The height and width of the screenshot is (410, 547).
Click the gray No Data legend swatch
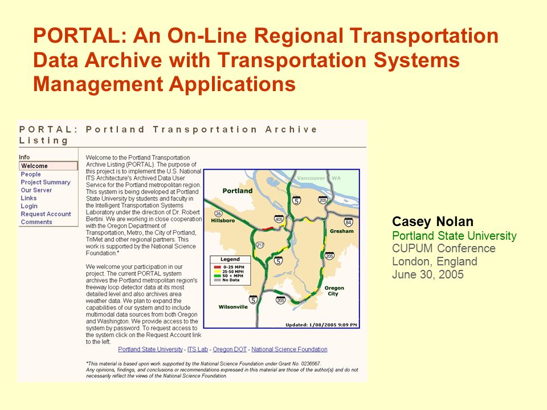[x=218, y=280]
